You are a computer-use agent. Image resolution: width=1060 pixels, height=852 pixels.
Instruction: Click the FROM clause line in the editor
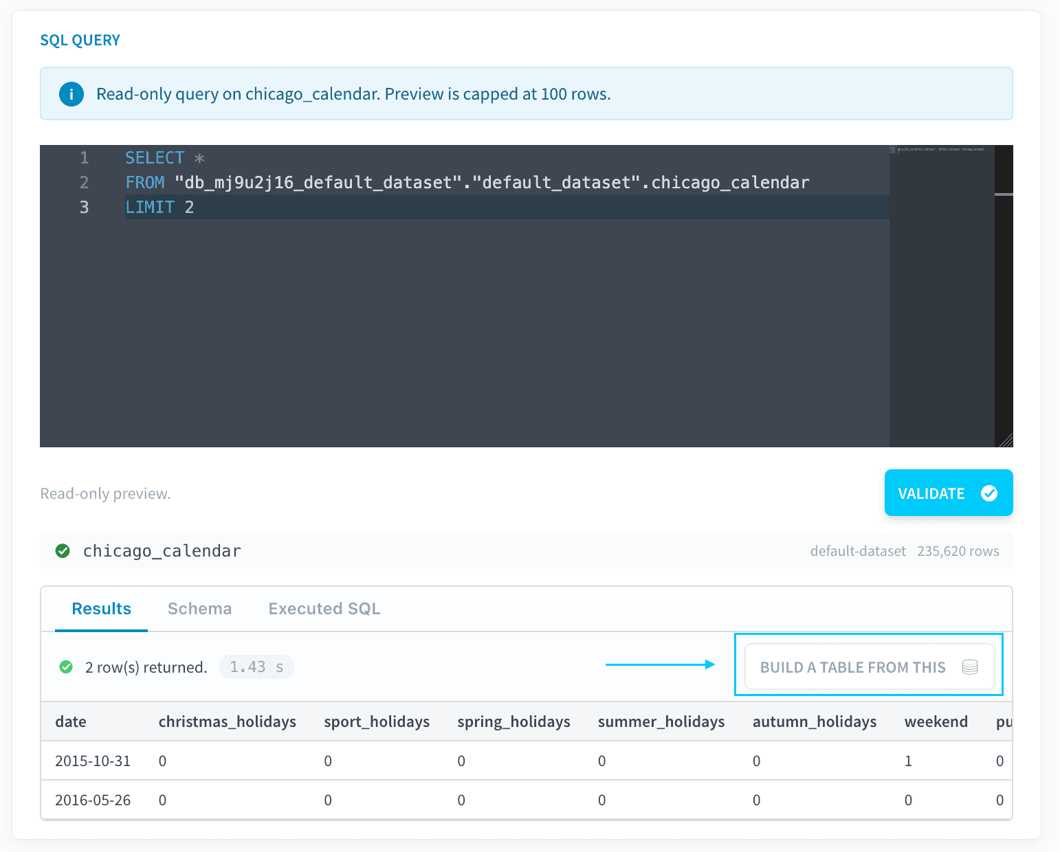[467, 182]
